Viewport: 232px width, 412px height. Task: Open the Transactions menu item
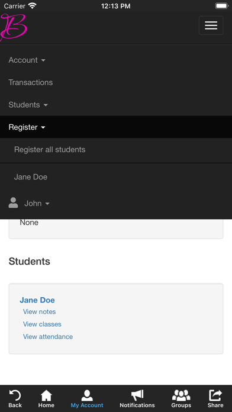pos(31,82)
